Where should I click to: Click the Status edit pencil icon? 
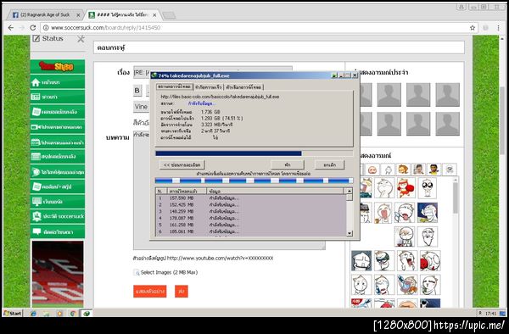(x=36, y=39)
